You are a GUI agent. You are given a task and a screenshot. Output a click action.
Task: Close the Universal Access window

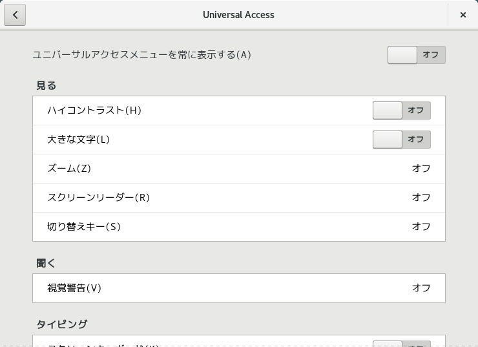(462, 15)
